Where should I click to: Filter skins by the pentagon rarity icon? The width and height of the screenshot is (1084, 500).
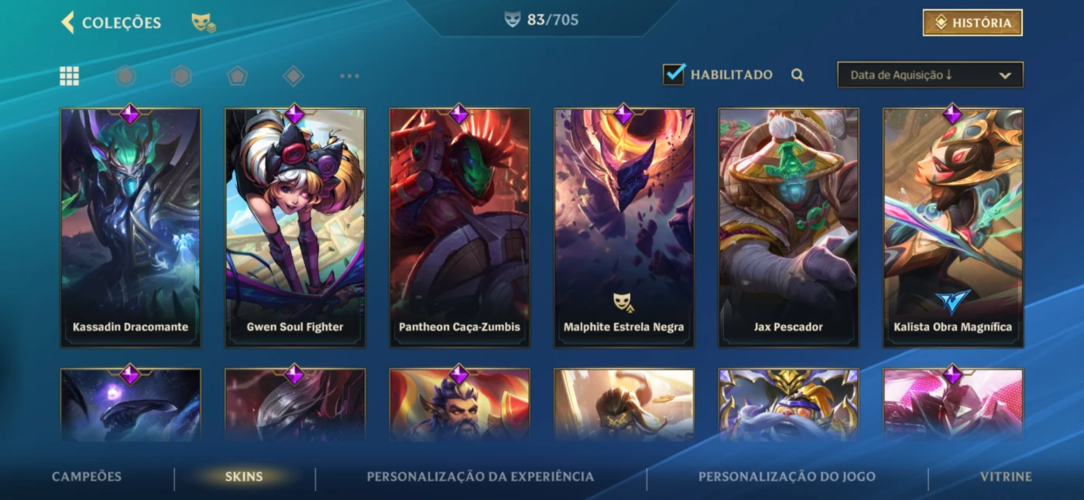click(x=237, y=76)
